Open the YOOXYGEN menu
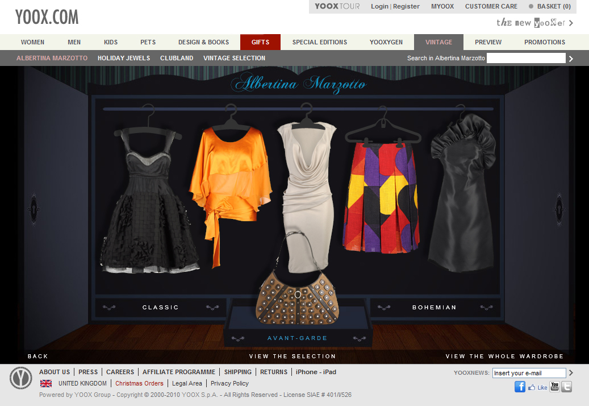 [386, 42]
